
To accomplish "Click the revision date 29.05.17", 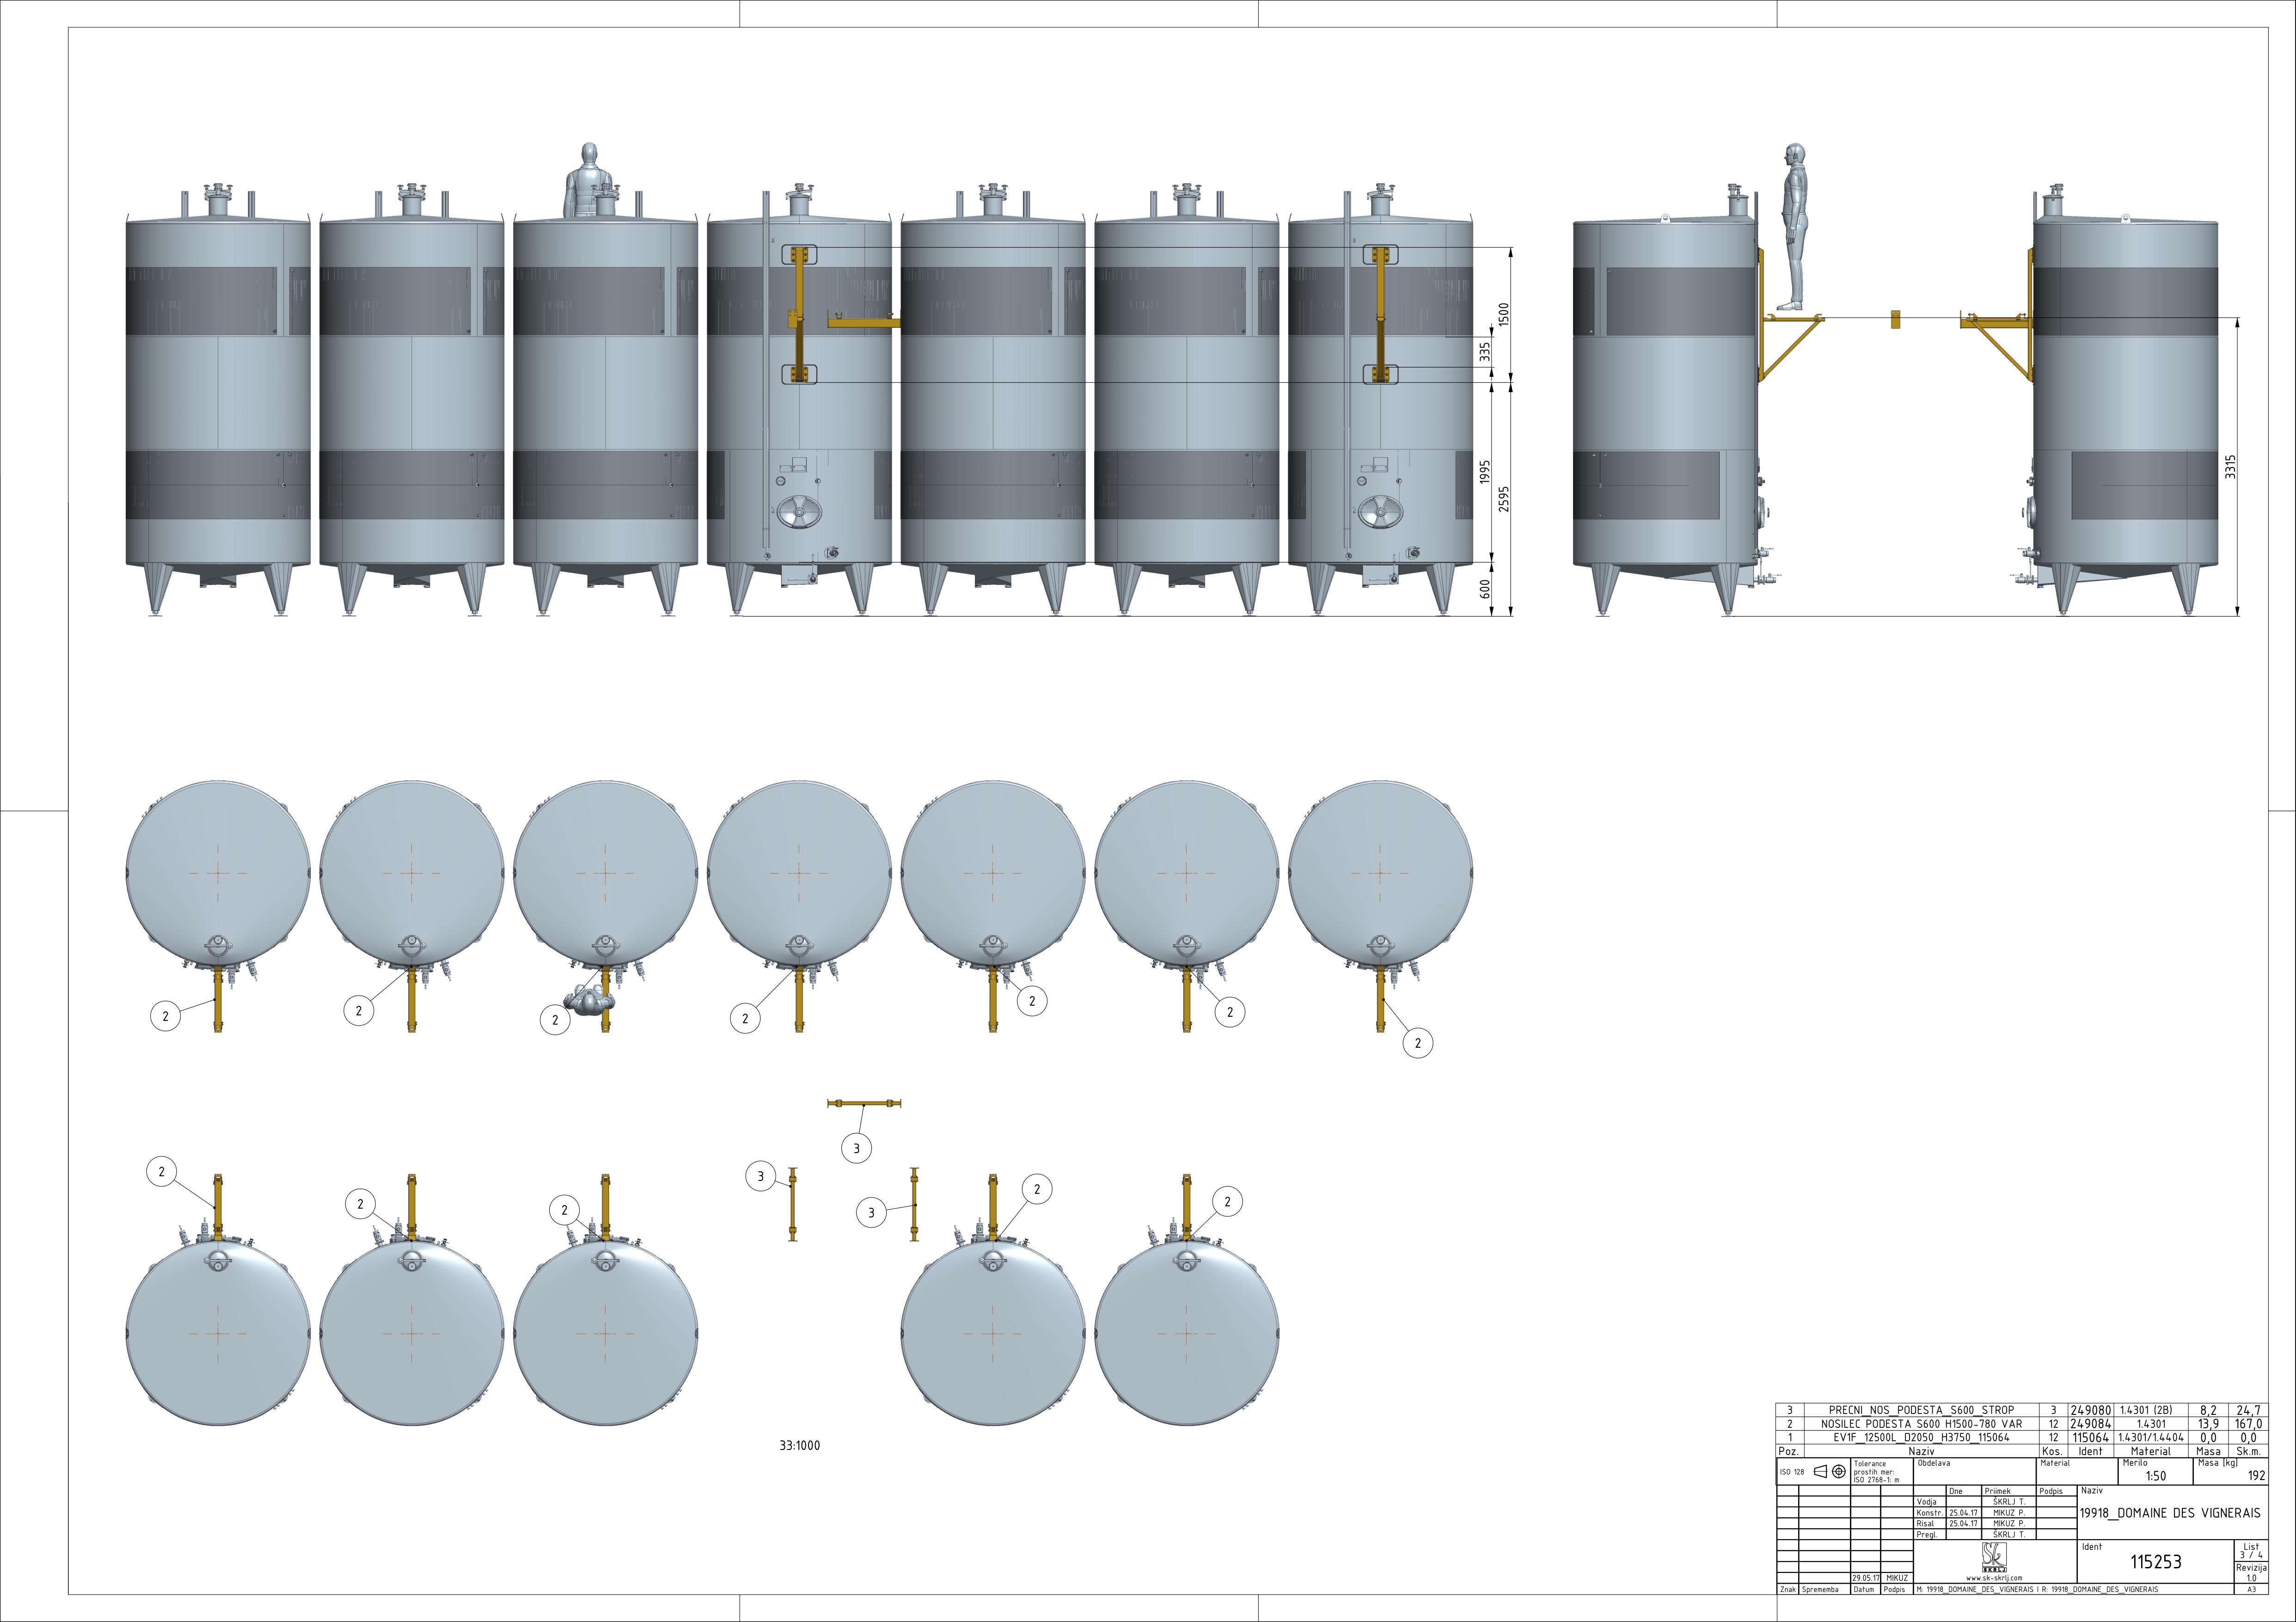I will 1866,1579.
